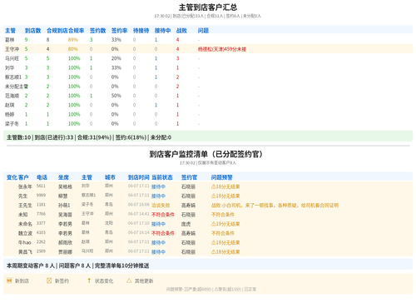Click the 当前状态 column header
416x308 pixels.
(162, 177)
